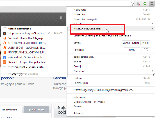
Task: Select Drukuj menu item
Action: click(x=110, y=66)
